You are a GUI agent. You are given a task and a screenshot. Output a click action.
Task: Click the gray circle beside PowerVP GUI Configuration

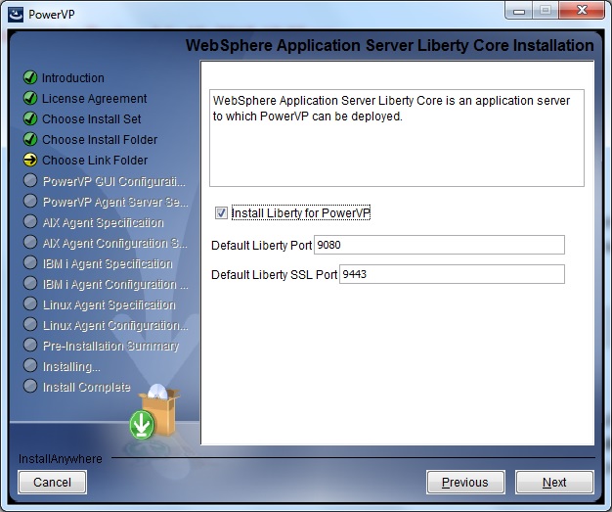pos(30,180)
